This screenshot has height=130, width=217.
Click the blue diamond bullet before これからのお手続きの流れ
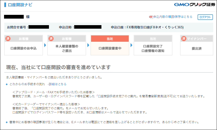coord(7,84)
